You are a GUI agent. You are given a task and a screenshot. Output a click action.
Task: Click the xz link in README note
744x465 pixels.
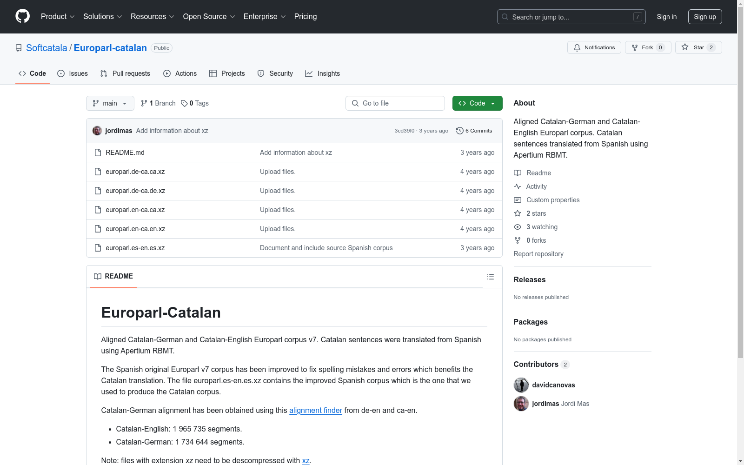[x=306, y=460]
